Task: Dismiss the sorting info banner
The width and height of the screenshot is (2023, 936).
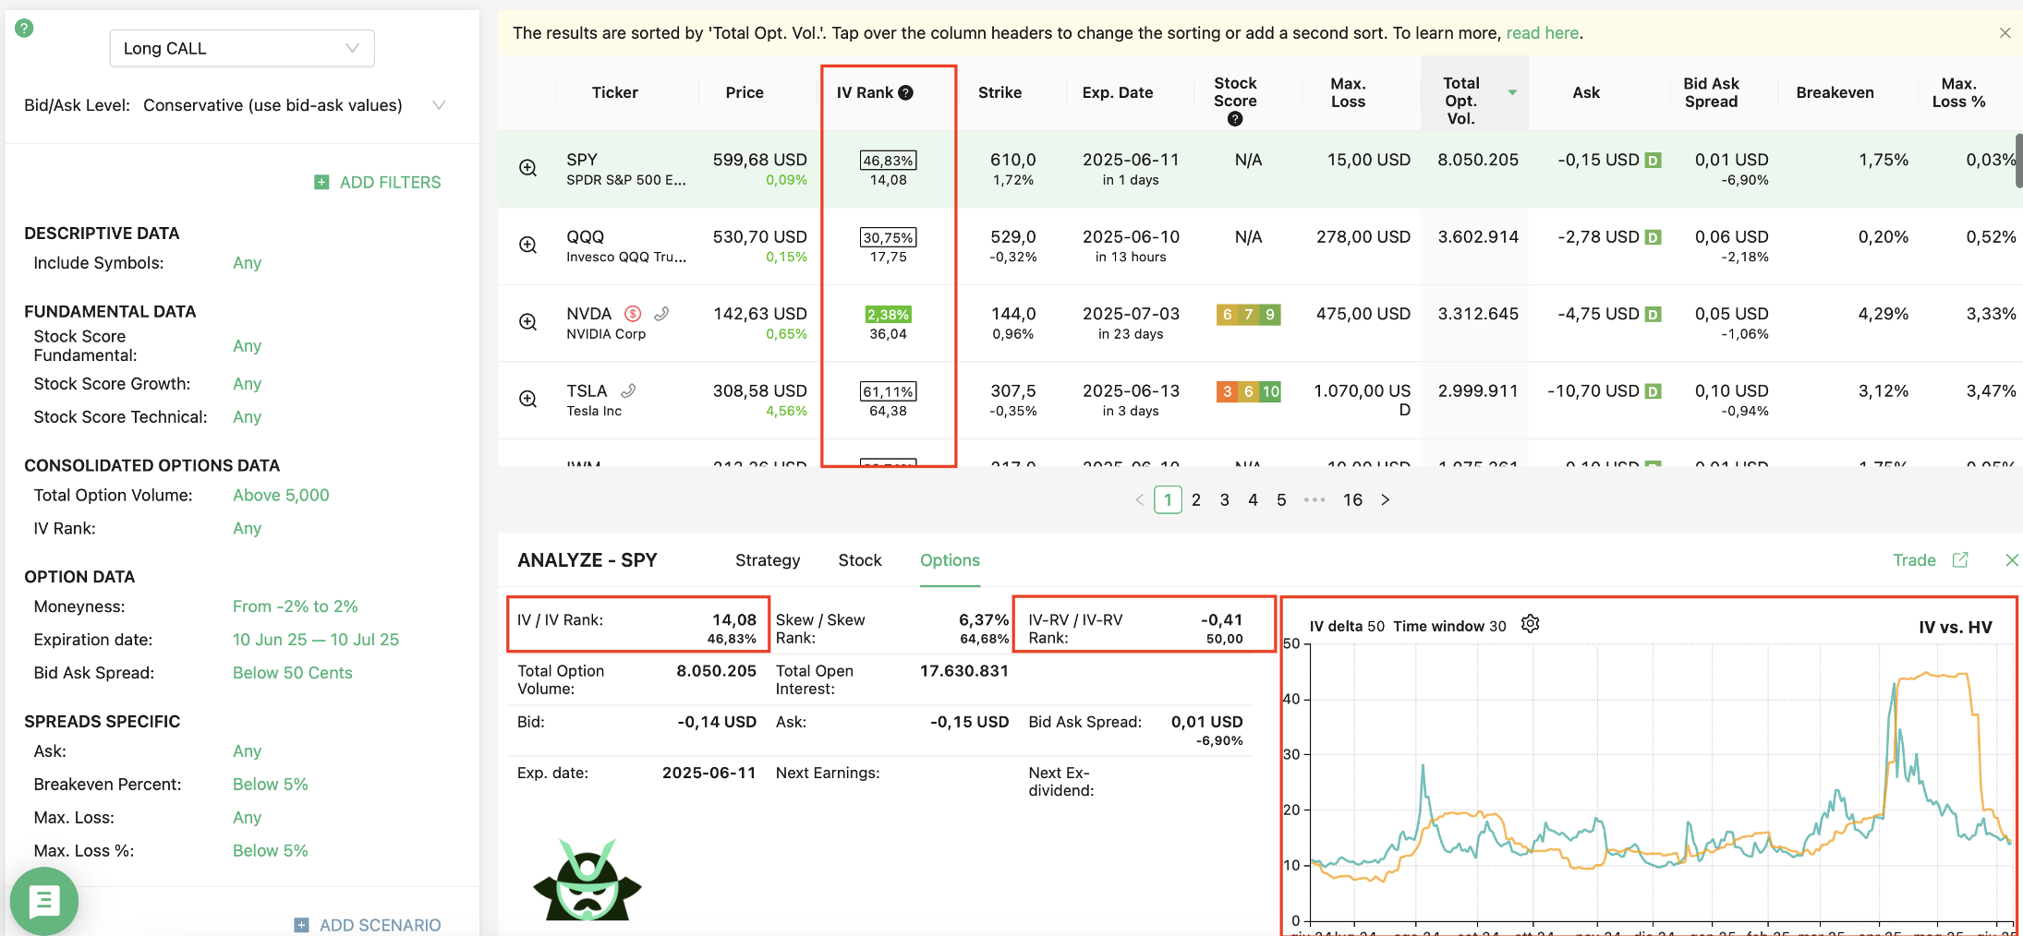Action: coord(2005,33)
